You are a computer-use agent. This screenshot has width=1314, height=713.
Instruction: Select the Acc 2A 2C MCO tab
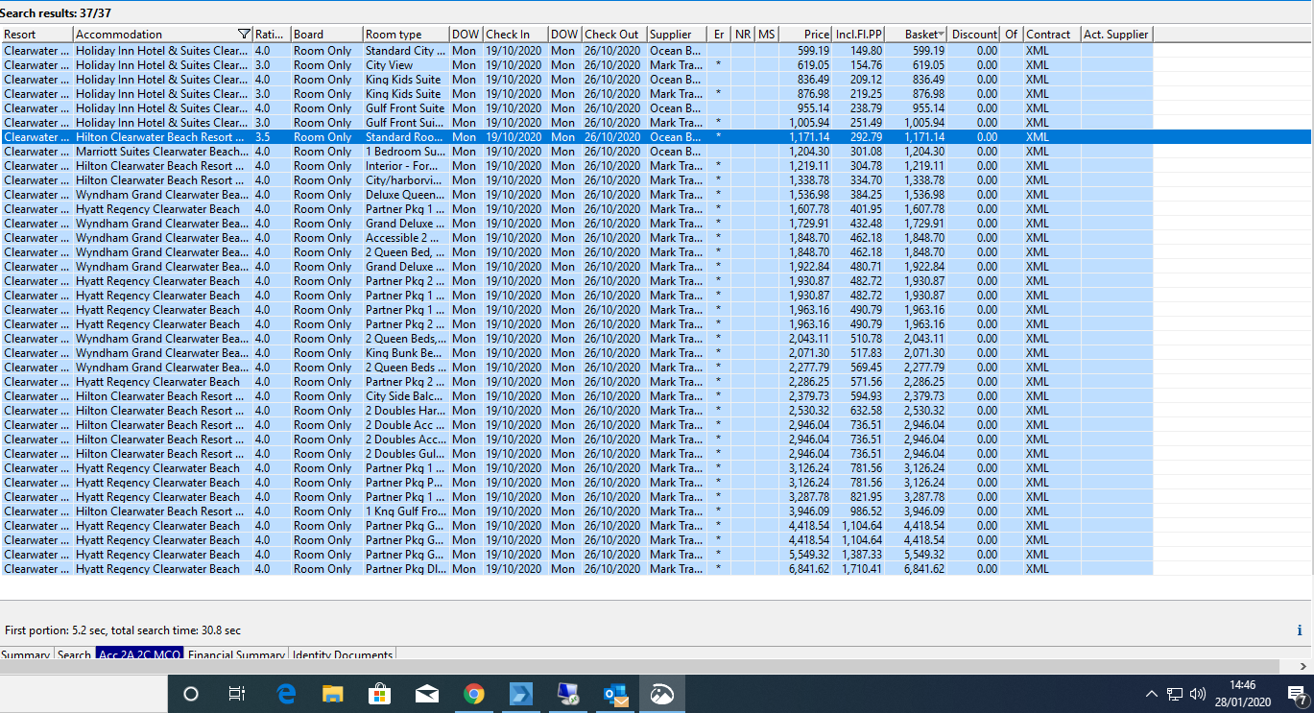tap(140, 654)
